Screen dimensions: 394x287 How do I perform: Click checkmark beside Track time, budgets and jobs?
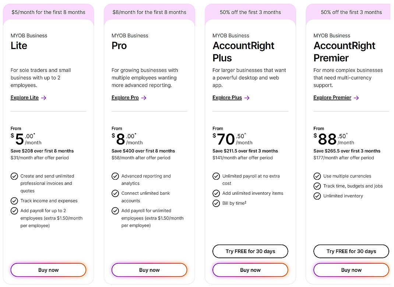317,186
